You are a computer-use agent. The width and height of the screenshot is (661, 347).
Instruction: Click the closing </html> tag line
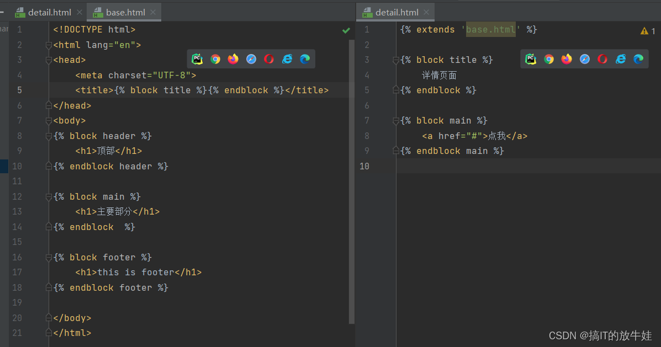pyautogui.click(x=72, y=333)
